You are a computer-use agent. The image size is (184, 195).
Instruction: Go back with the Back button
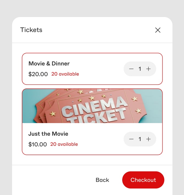[x=102, y=180]
